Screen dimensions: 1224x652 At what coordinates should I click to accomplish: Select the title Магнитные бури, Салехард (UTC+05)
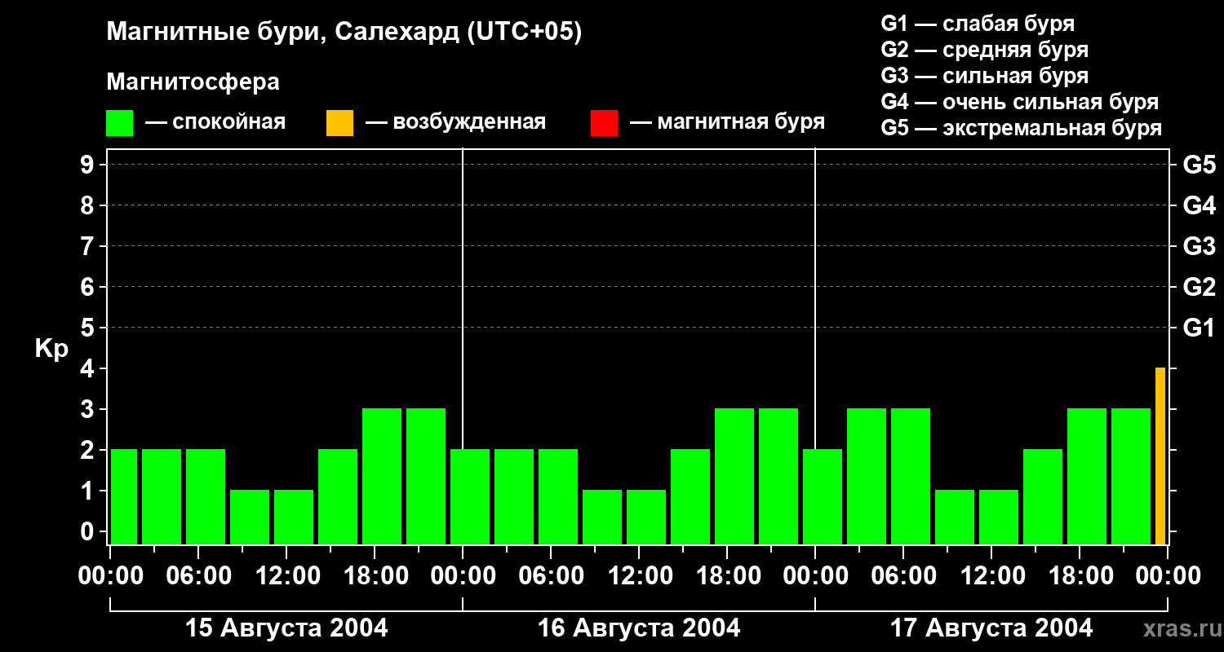click(344, 33)
